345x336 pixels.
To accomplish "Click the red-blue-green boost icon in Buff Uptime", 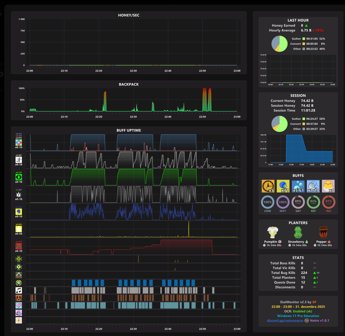I will (19, 143).
